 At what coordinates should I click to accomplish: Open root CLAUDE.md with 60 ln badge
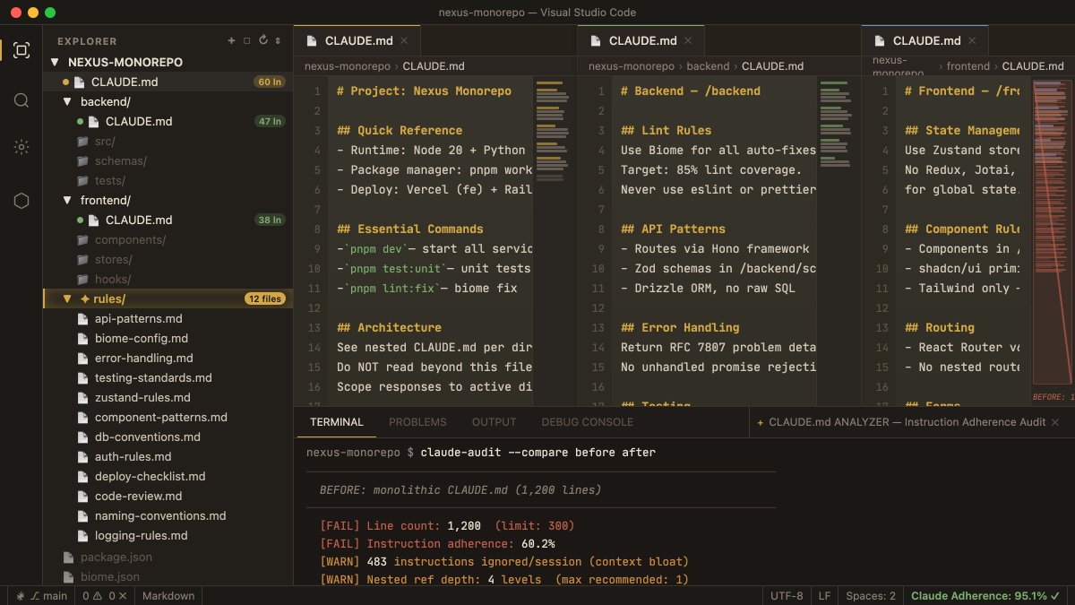coord(168,82)
